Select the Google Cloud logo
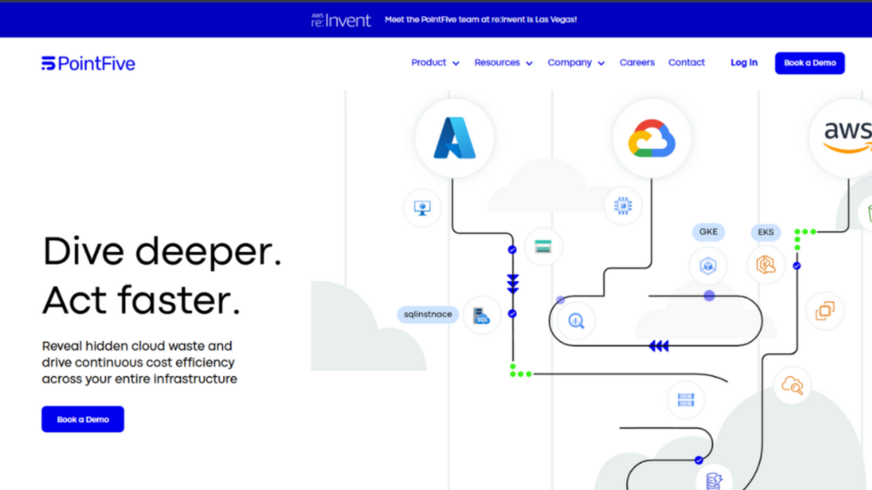The image size is (872, 490). (651, 135)
